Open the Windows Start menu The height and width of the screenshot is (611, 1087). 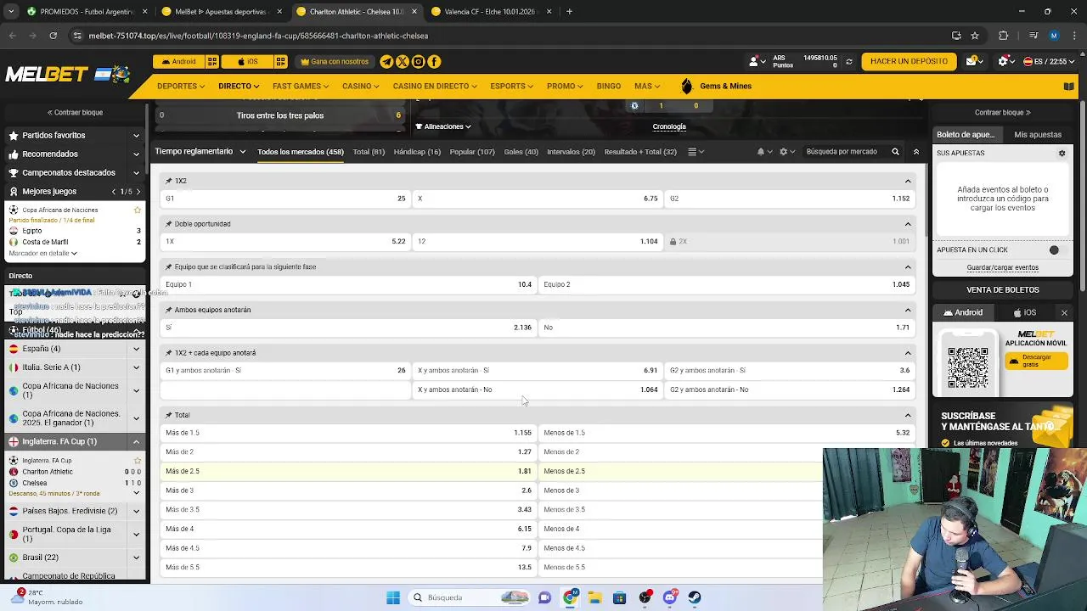point(393,597)
